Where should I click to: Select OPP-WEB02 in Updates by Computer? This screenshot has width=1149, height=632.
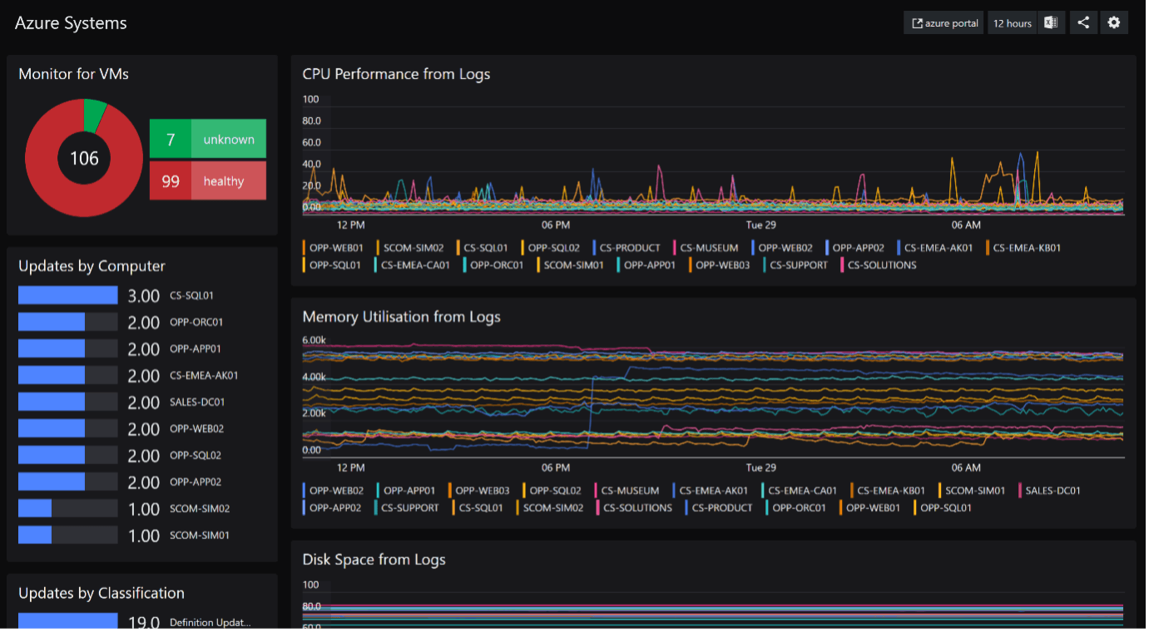click(196, 428)
